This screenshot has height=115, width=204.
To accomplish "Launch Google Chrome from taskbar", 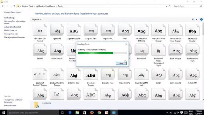I will (x=99, y=112).
